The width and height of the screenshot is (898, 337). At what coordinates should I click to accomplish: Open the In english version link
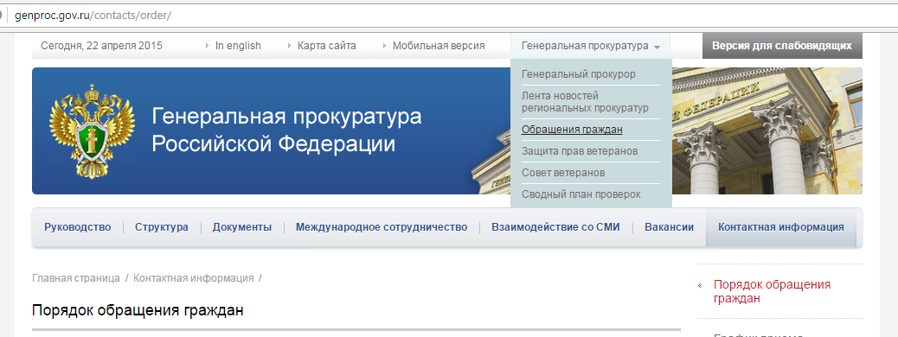(238, 46)
